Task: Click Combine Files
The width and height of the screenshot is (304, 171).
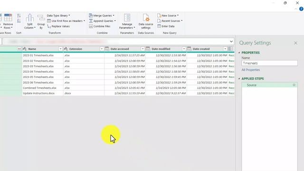Action: point(100,26)
